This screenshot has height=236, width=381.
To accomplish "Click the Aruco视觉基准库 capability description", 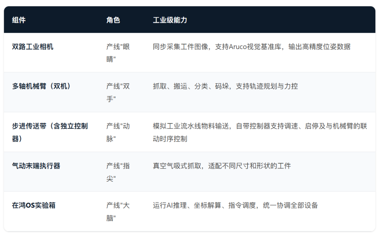I will (x=252, y=47).
